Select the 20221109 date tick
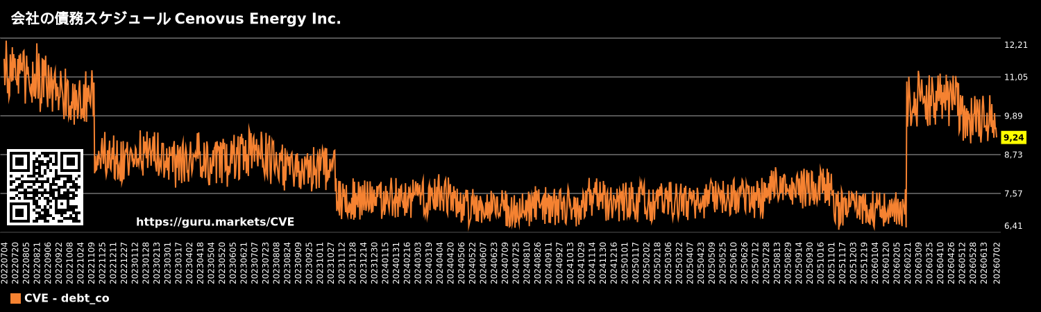Viewport: 1041px width, 312px height. pyautogui.click(x=92, y=262)
